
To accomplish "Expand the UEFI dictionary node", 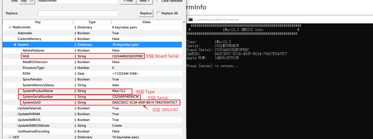I will (x=10, y=137).
